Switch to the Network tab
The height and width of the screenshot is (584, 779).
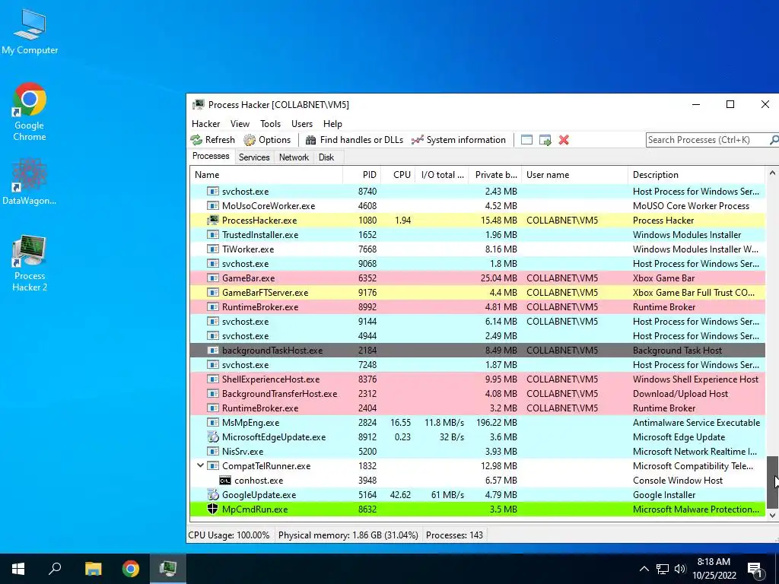click(x=294, y=157)
